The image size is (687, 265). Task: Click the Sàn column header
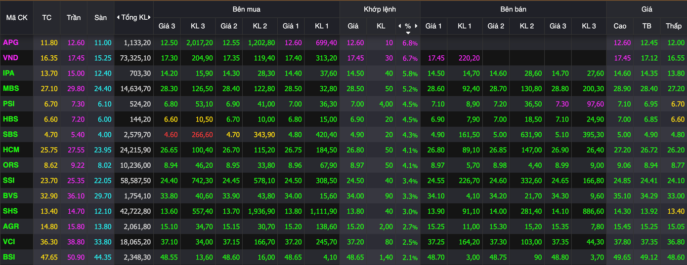click(x=100, y=17)
